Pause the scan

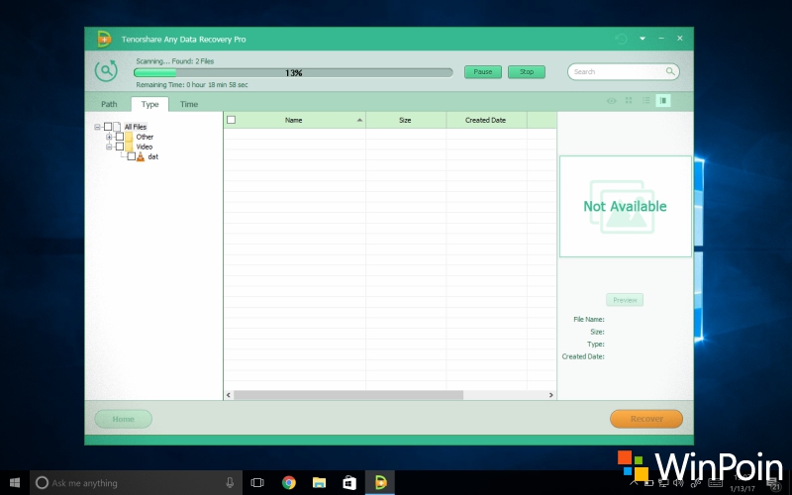tap(483, 71)
